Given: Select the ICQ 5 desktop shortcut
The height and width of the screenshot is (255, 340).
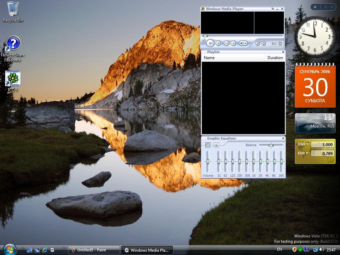Looking at the screenshot, I should point(13,82).
